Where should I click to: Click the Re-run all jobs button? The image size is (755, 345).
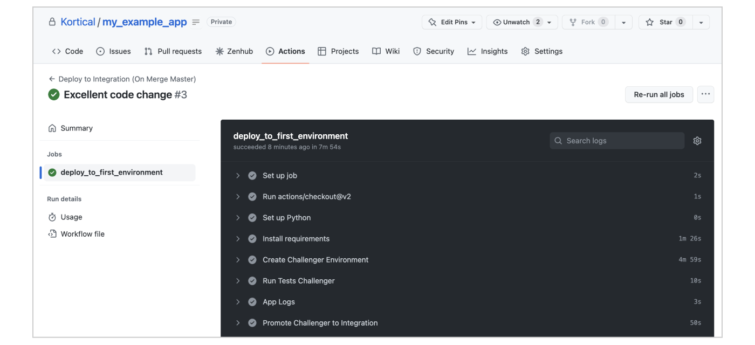tap(658, 94)
